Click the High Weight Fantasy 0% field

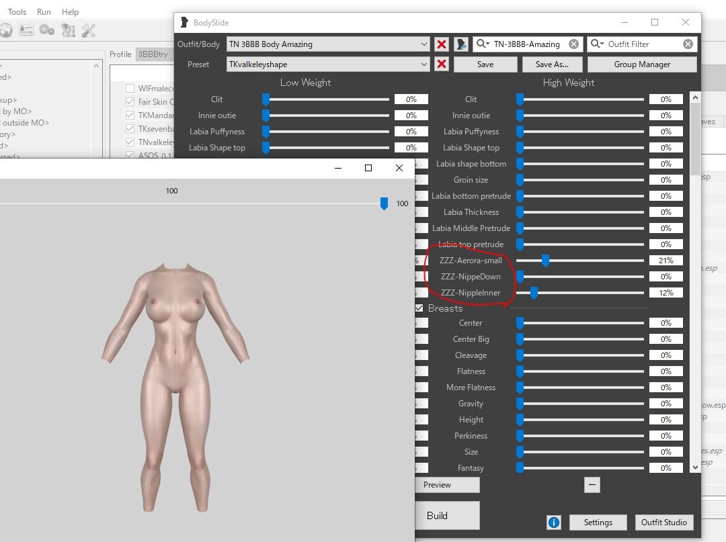coord(665,468)
